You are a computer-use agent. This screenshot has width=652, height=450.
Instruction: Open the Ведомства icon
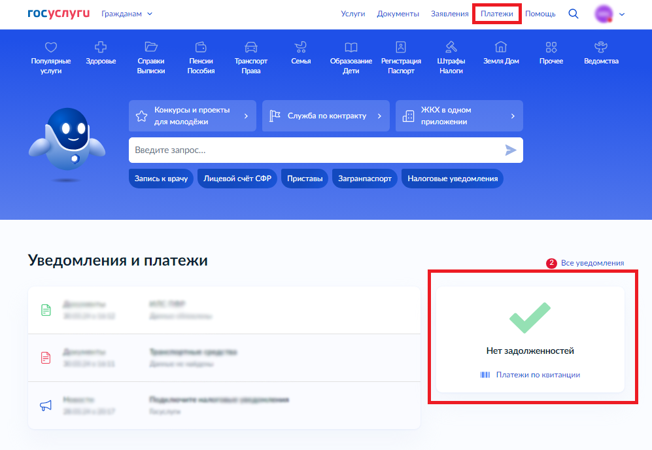pyautogui.click(x=600, y=47)
